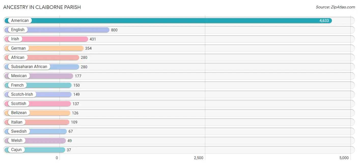Click the German label pill

point(18,48)
